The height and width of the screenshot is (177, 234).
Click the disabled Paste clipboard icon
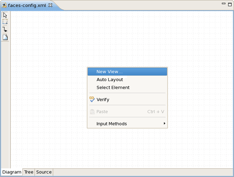pos(92,112)
